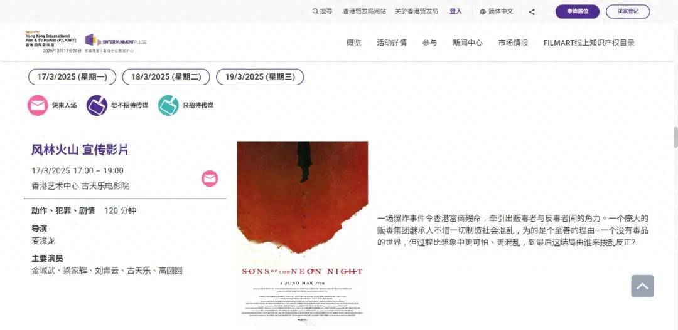Click the Entertainment Pulse logo

tap(116, 42)
